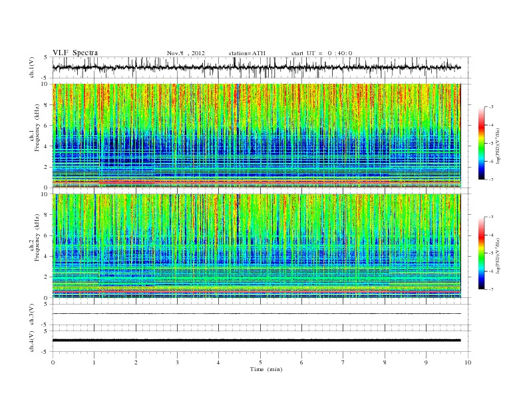
Task: Click the date label 'Nov.8 , 2012'
Action: click(186, 53)
